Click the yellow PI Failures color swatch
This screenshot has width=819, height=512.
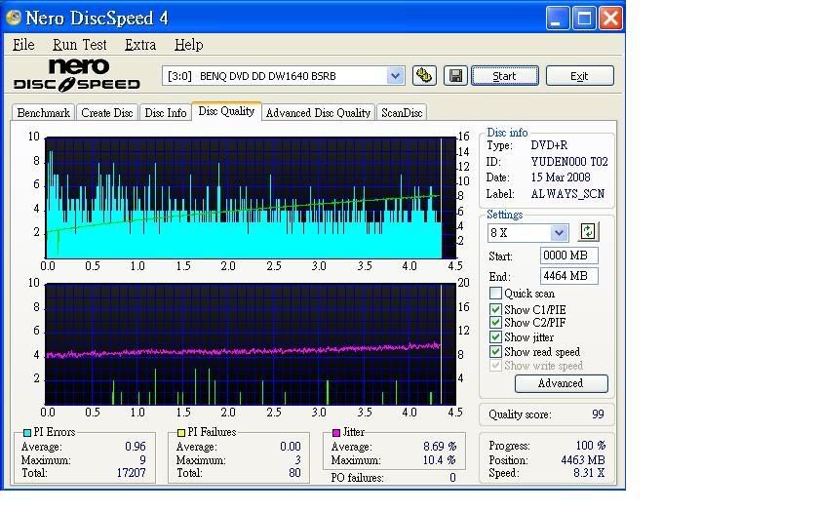pyautogui.click(x=181, y=433)
